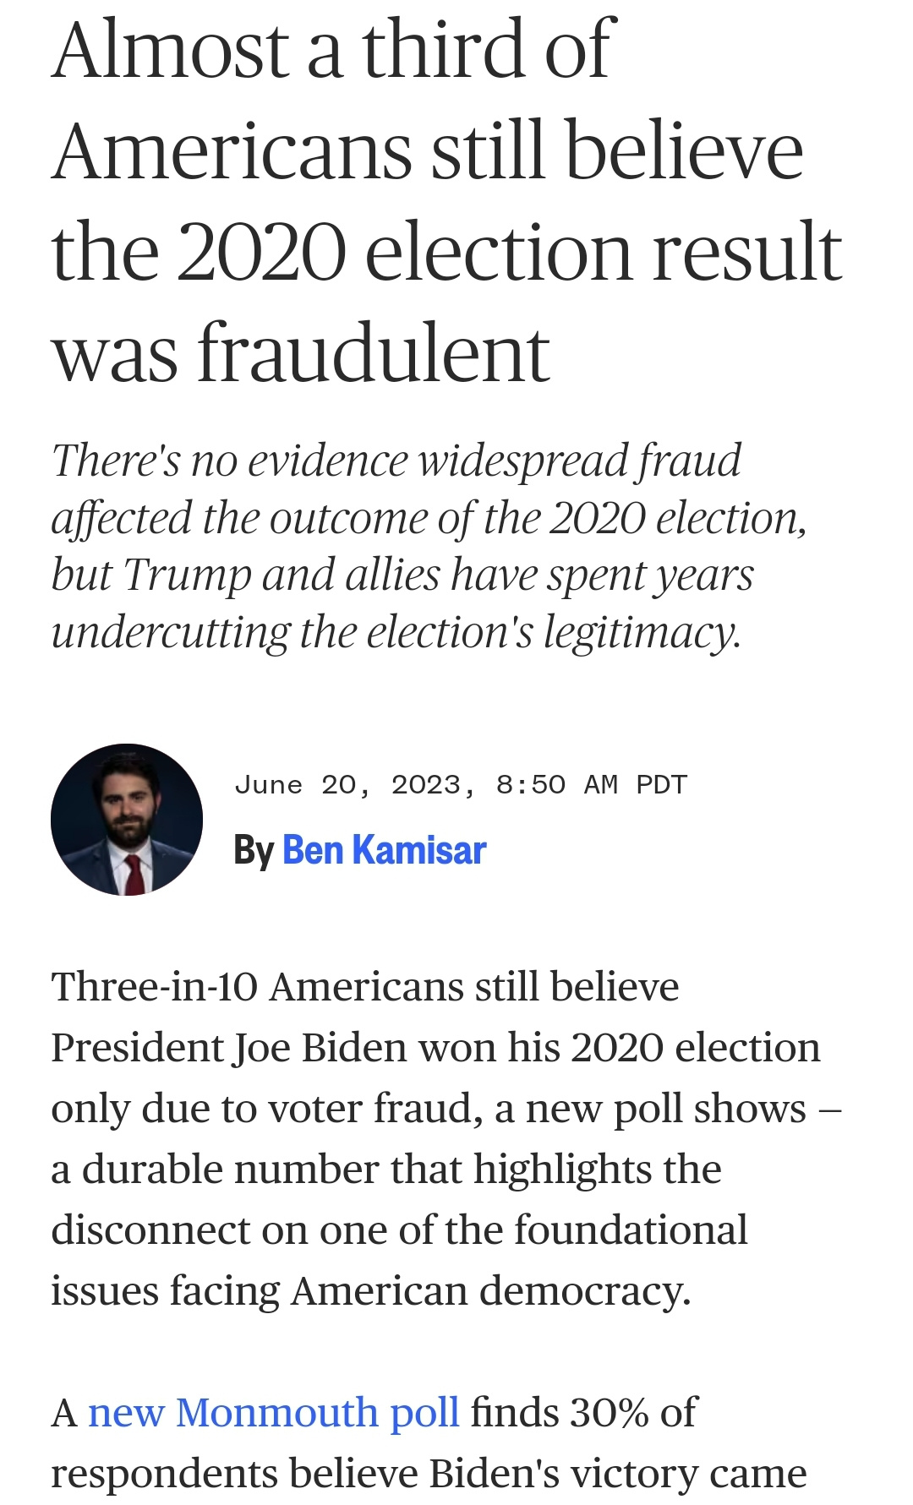This screenshot has width=913, height=1505.
Task: Open Ben Kamisar's author profile link
Action: click(x=384, y=850)
